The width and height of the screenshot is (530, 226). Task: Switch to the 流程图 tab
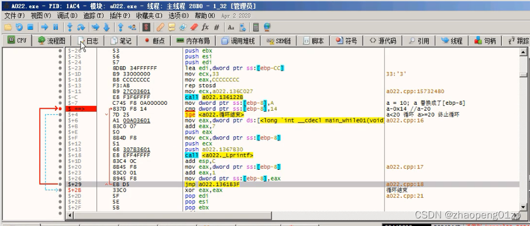click(51, 40)
